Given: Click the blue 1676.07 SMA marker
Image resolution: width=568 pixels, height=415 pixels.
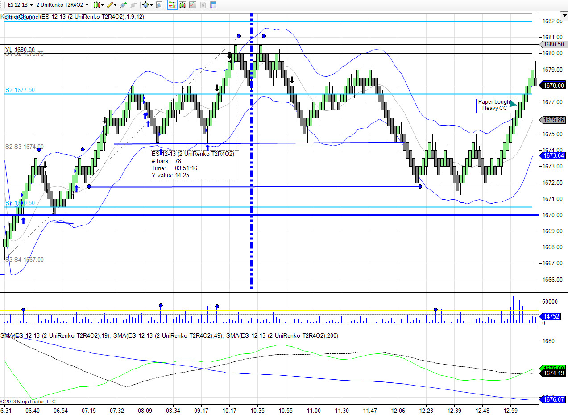Looking at the screenshot, I should (x=553, y=399).
